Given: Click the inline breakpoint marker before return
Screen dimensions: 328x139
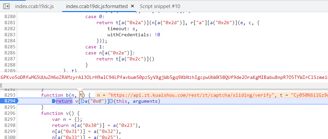Looking at the screenshot, I should pos(54,101).
